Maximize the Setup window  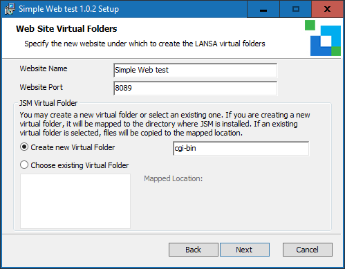coord(296,9)
